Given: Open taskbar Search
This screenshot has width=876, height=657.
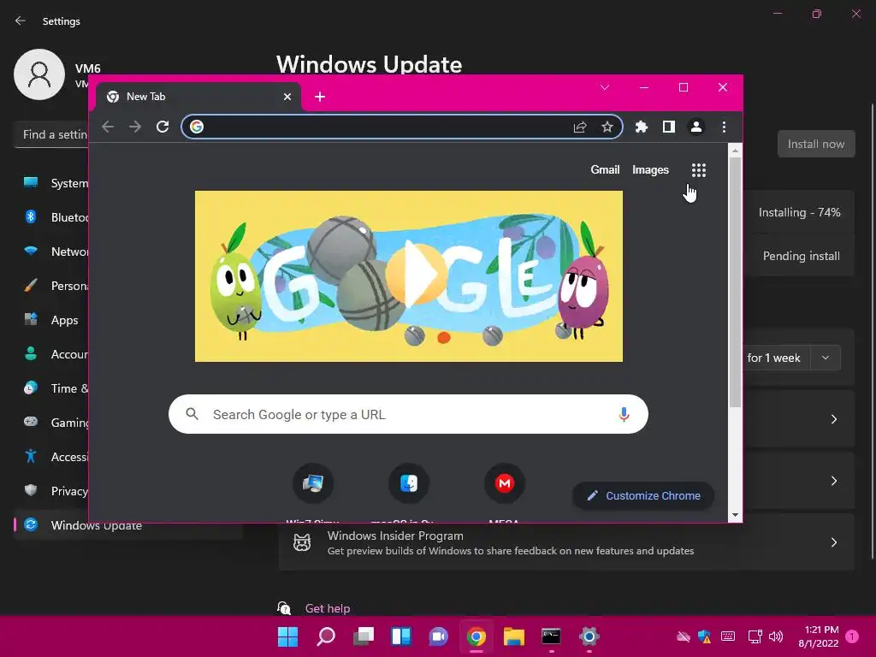Looking at the screenshot, I should [326, 636].
